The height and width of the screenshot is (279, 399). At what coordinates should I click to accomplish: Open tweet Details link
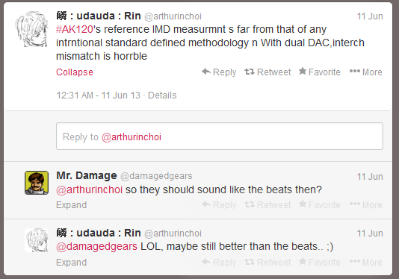coord(162,95)
